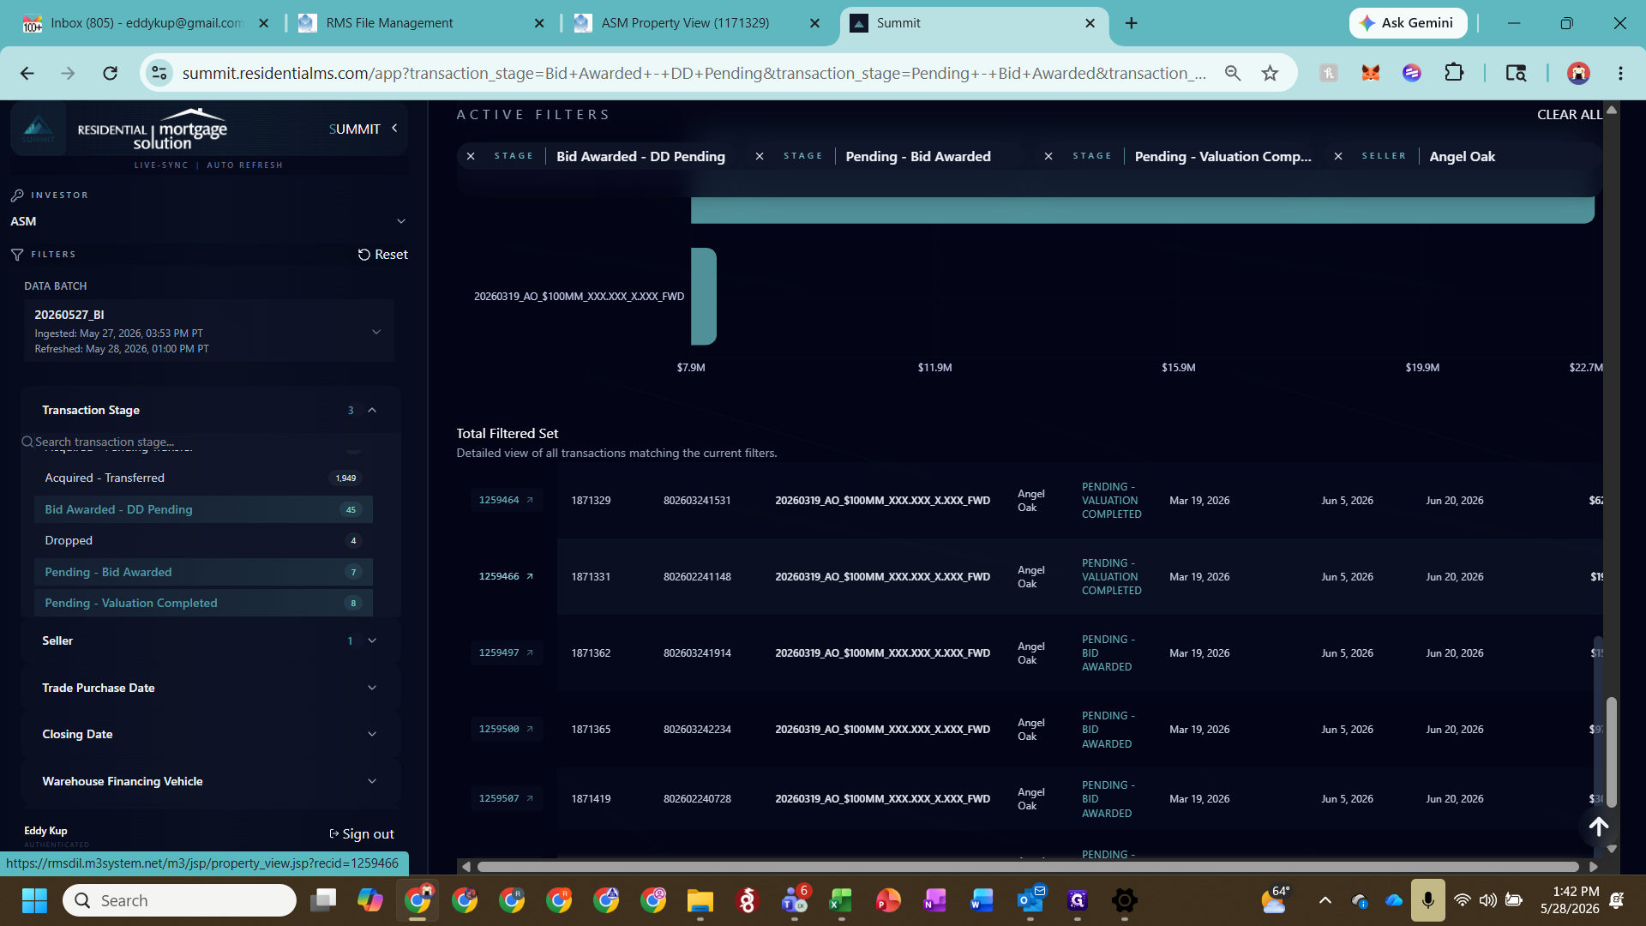Click the Summit logo icon in sidebar
Screen dimensions: 1646x926
pos(39,129)
